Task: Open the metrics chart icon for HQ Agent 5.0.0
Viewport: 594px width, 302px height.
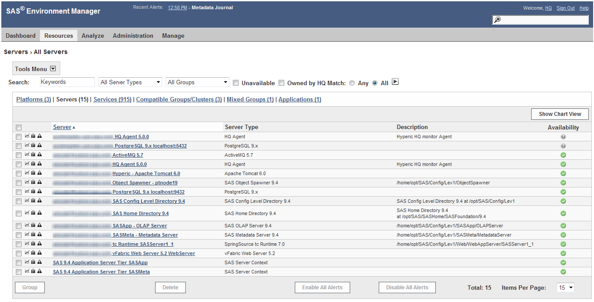Action: pyautogui.click(x=26, y=136)
